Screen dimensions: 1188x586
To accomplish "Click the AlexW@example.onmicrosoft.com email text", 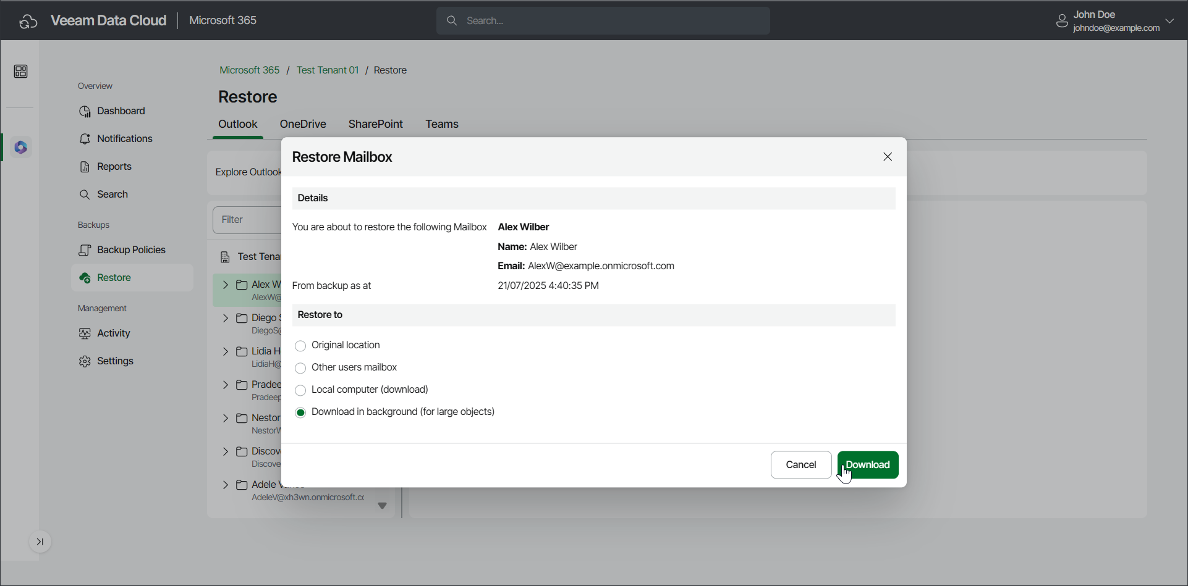I will pyautogui.click(x=601, y=266).
